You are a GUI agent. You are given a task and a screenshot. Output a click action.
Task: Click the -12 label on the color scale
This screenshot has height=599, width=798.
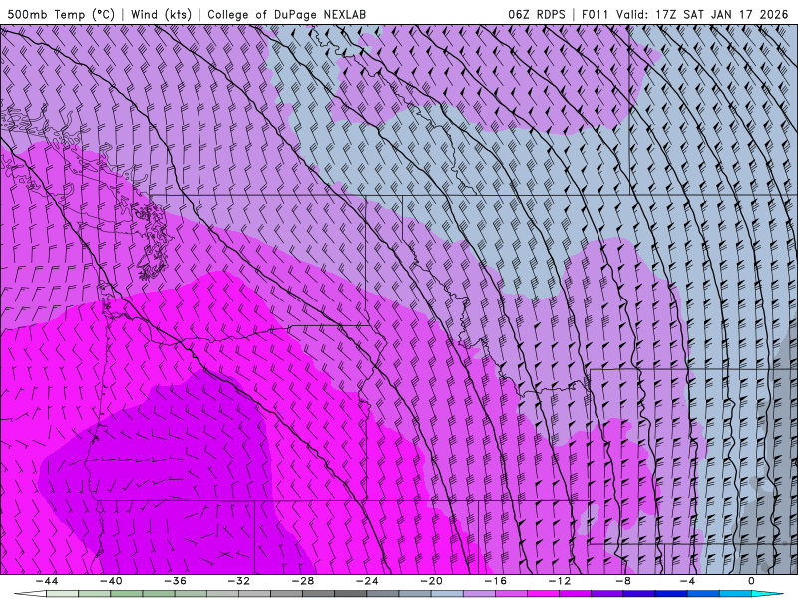[x=560, y=581]
